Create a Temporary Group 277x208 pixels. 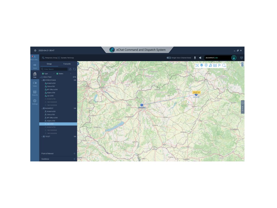tap(50, 58)
